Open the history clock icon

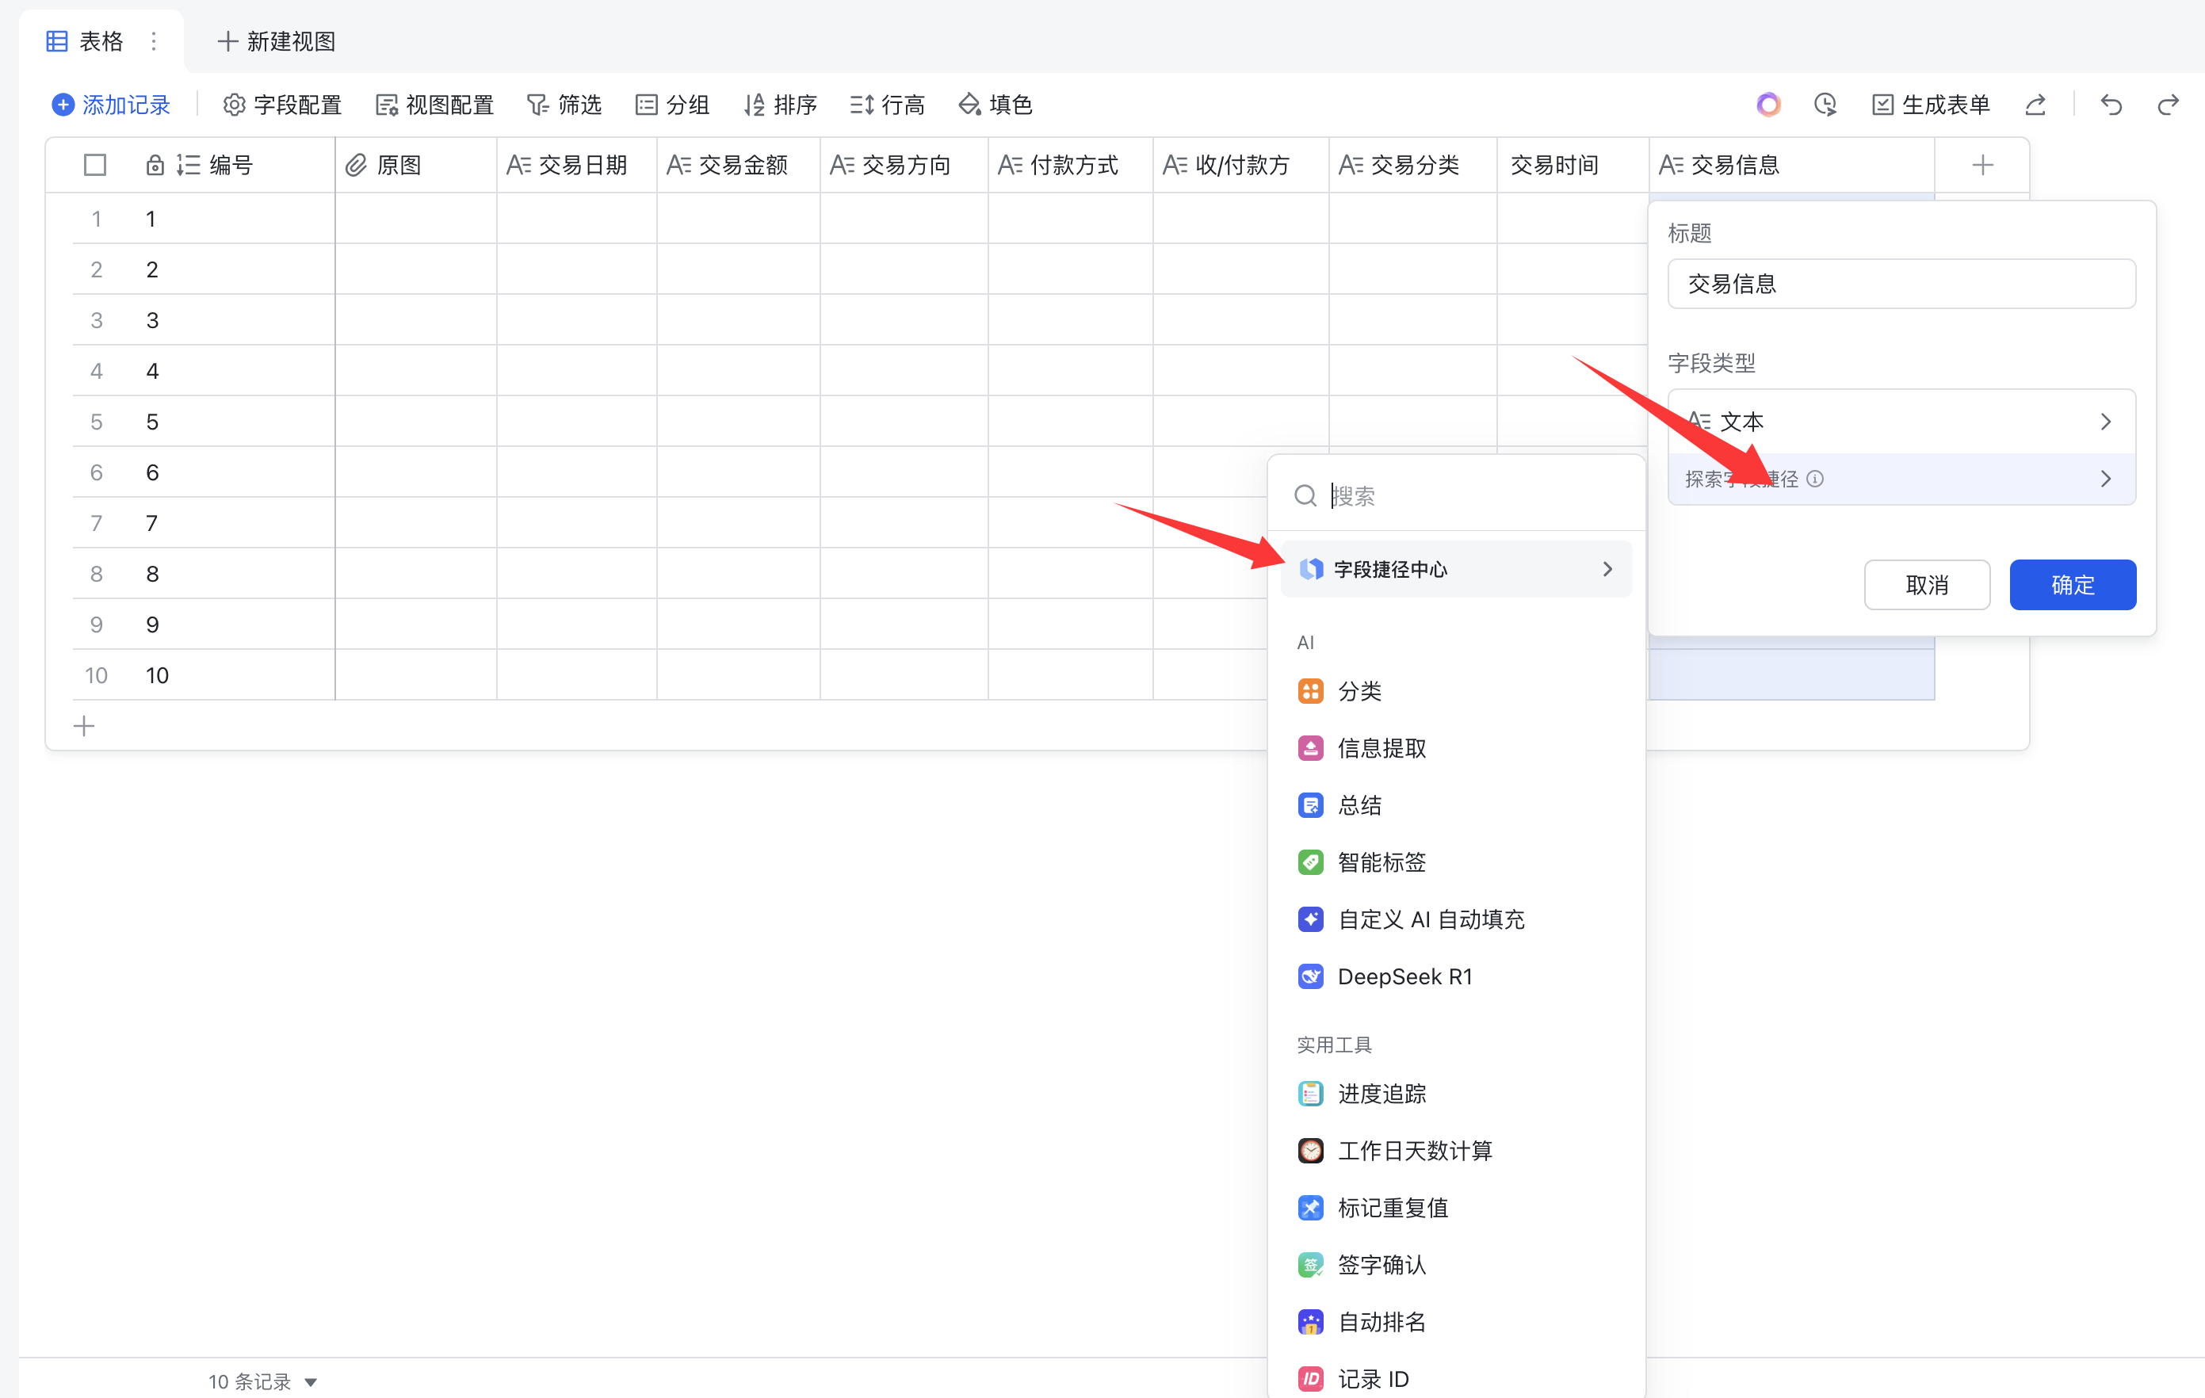tap(1825, 105)
